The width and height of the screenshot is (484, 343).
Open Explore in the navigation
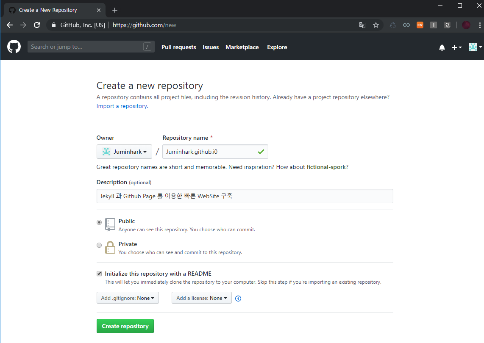coord(277,47)
